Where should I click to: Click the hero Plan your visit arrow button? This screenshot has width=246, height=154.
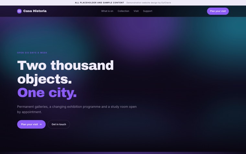(31, 124)
